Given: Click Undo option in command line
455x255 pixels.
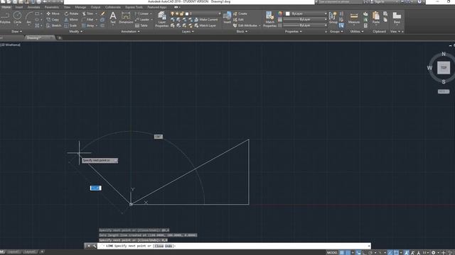Looking at the screenshot, I should [168, 246].
